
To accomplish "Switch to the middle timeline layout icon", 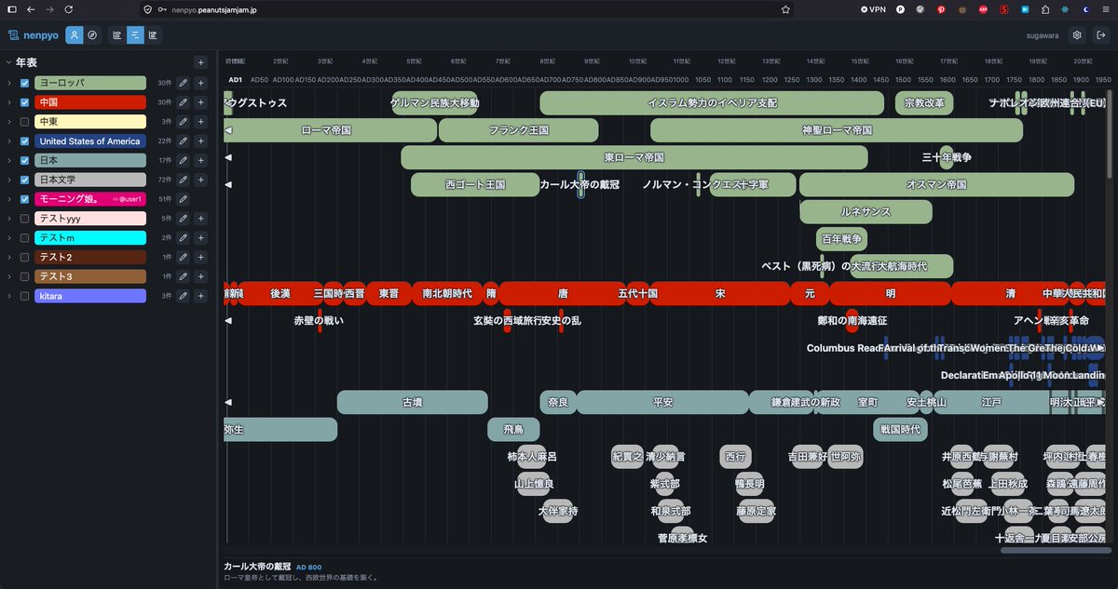I will click(135, 35).
